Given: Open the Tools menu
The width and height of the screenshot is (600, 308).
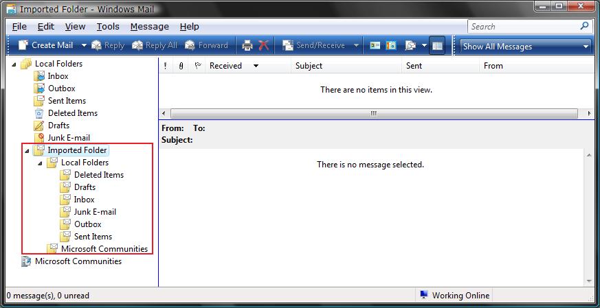Looking at the screenshot, I should point(108,26).
